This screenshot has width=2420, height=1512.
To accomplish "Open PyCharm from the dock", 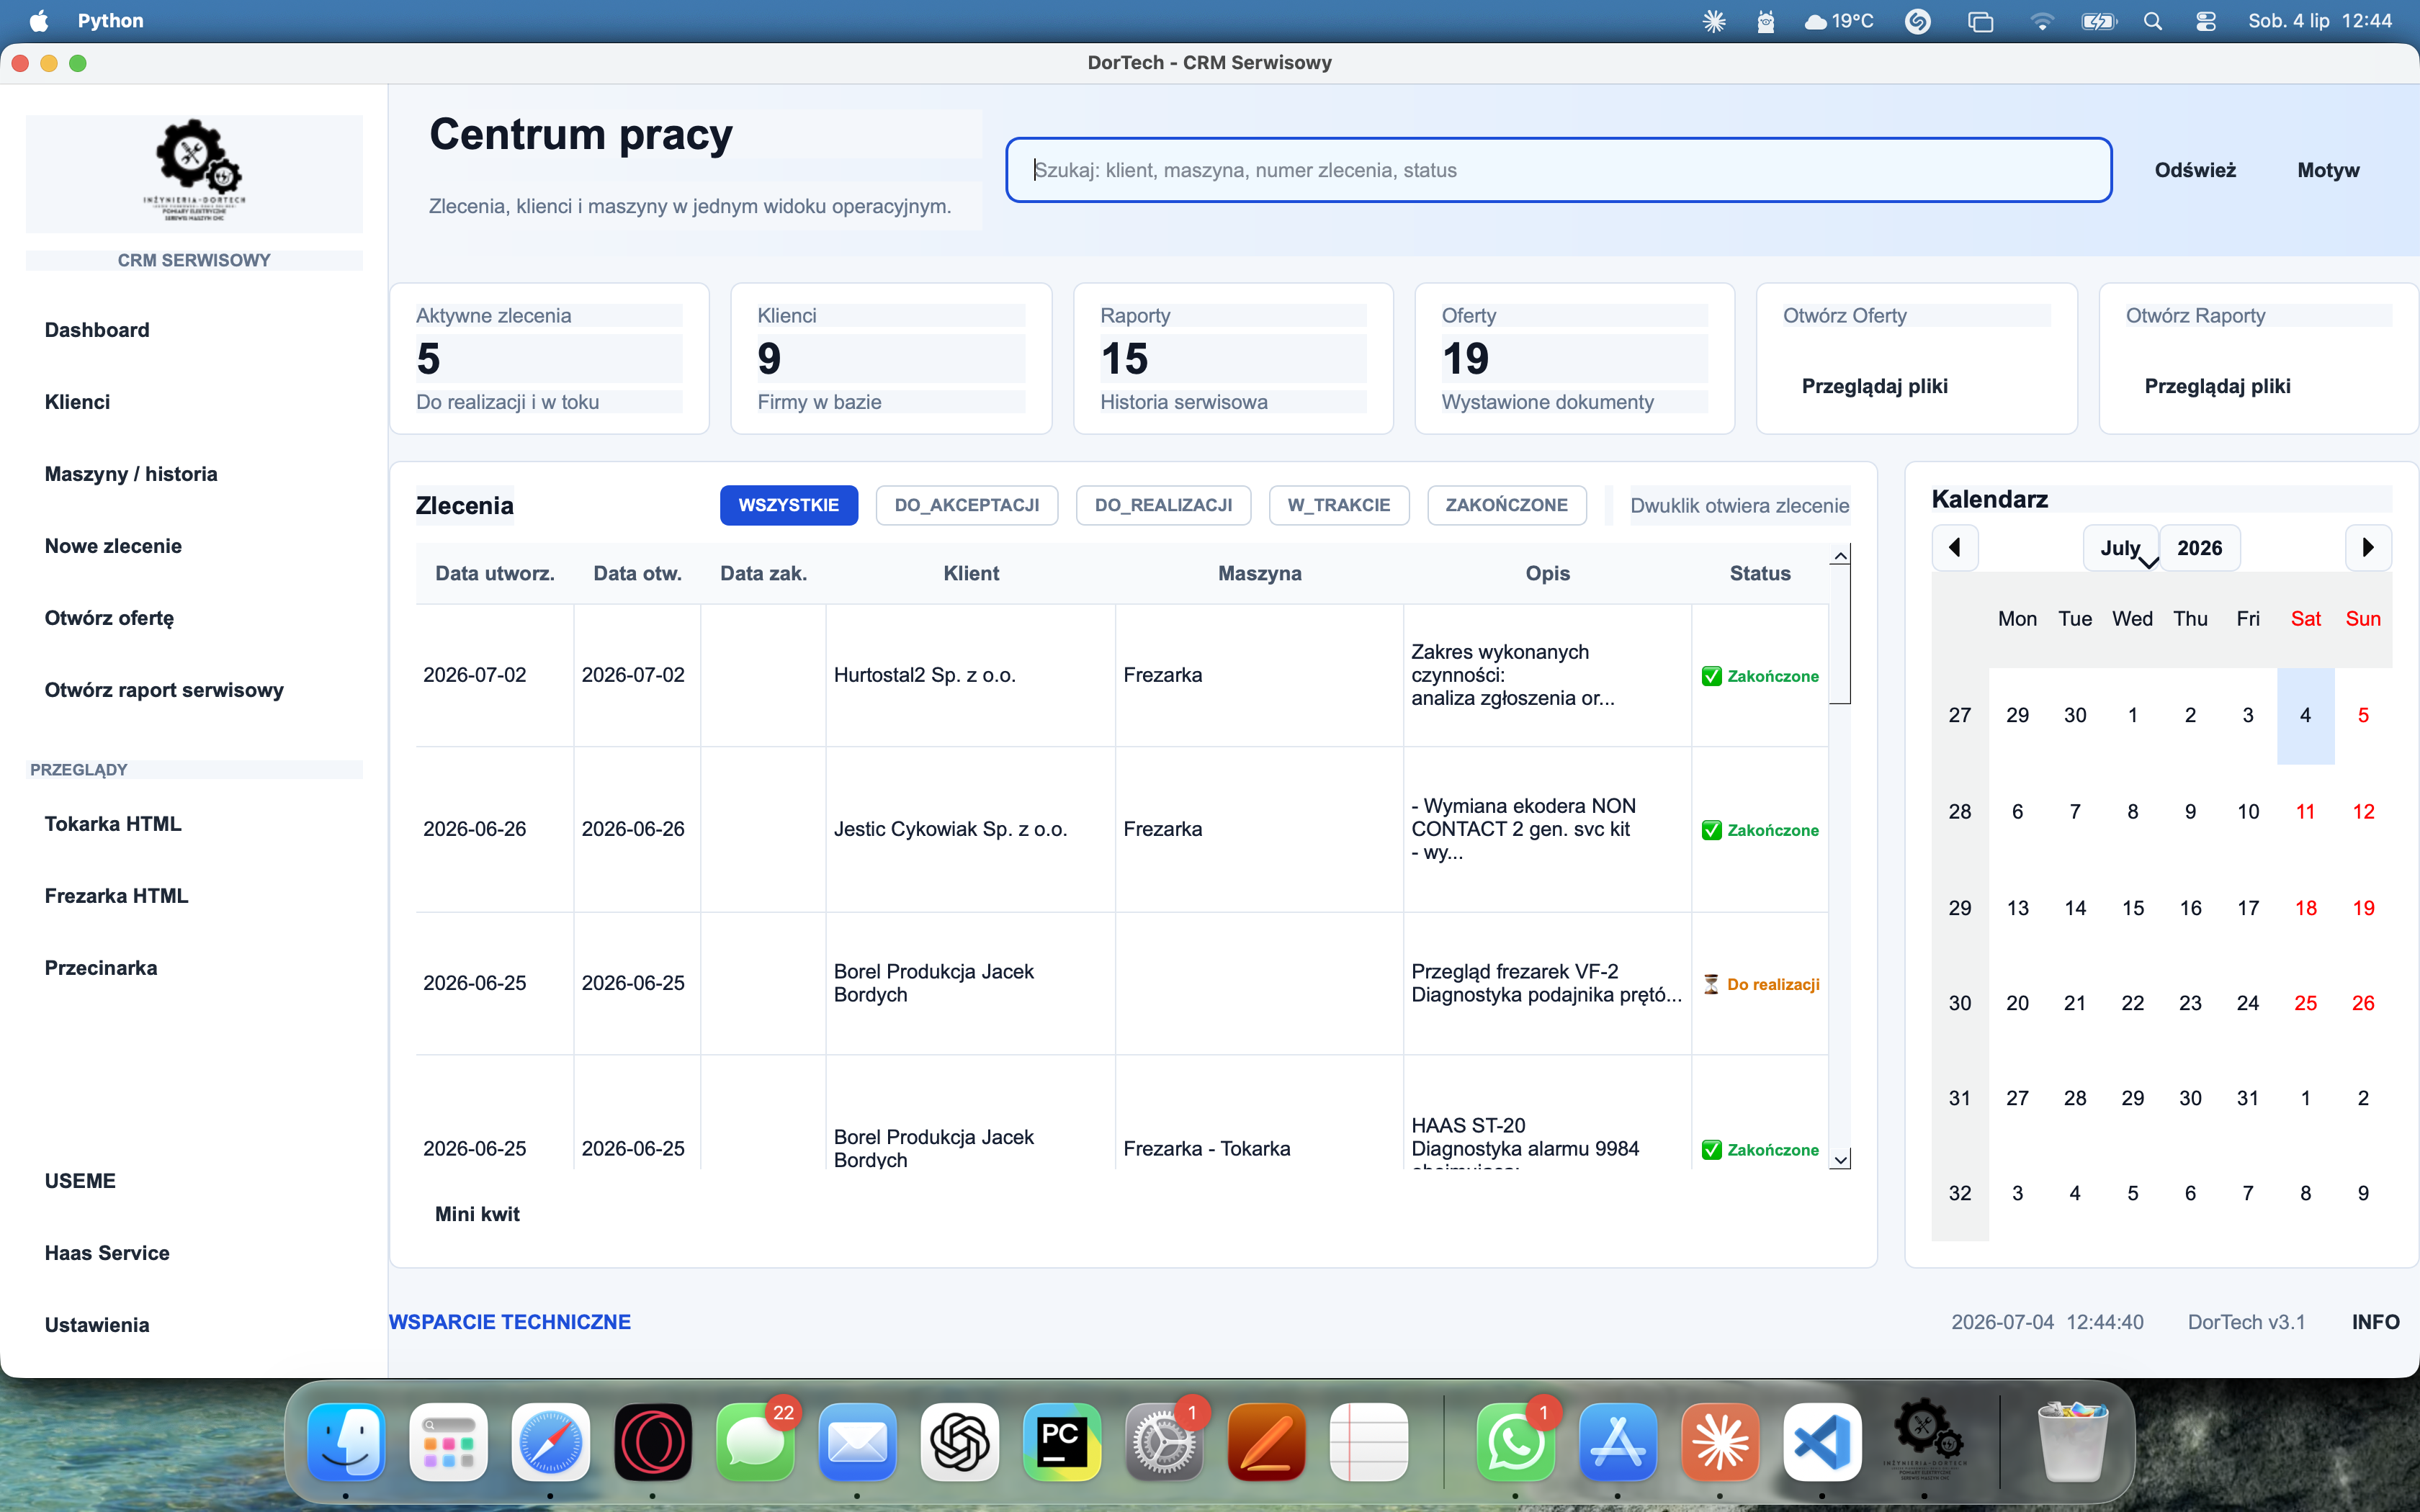I will click(1061, 1441).
